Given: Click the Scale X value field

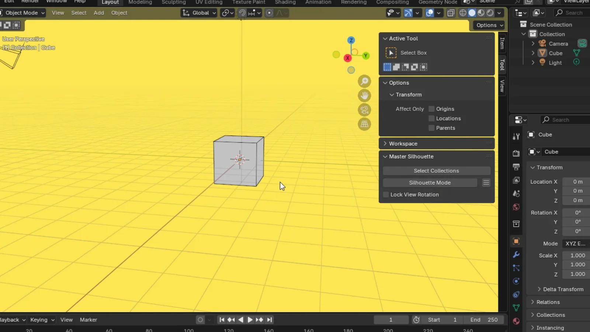Looking at the screenshot, I should (x=577, y=255).
